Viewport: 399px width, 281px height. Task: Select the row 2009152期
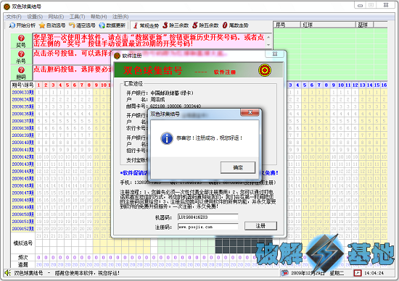point(22,229)
